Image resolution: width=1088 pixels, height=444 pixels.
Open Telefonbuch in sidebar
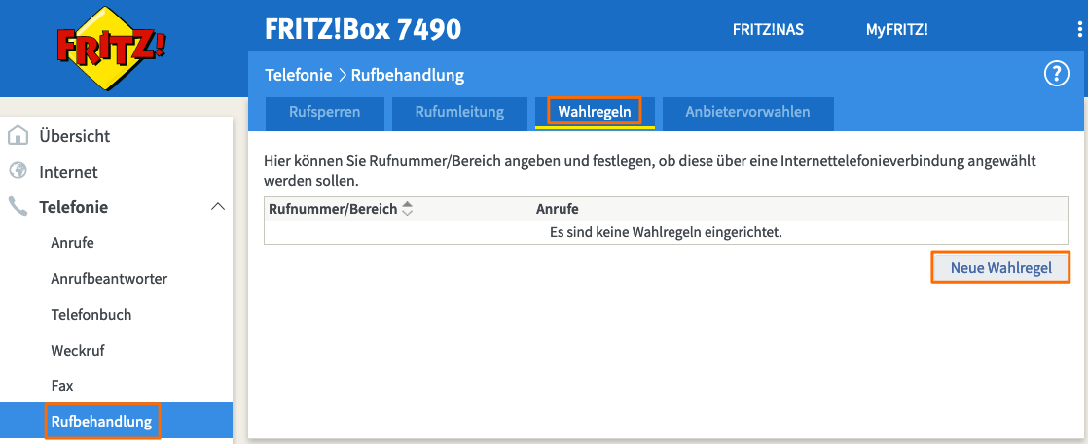(x=91, y=315)
